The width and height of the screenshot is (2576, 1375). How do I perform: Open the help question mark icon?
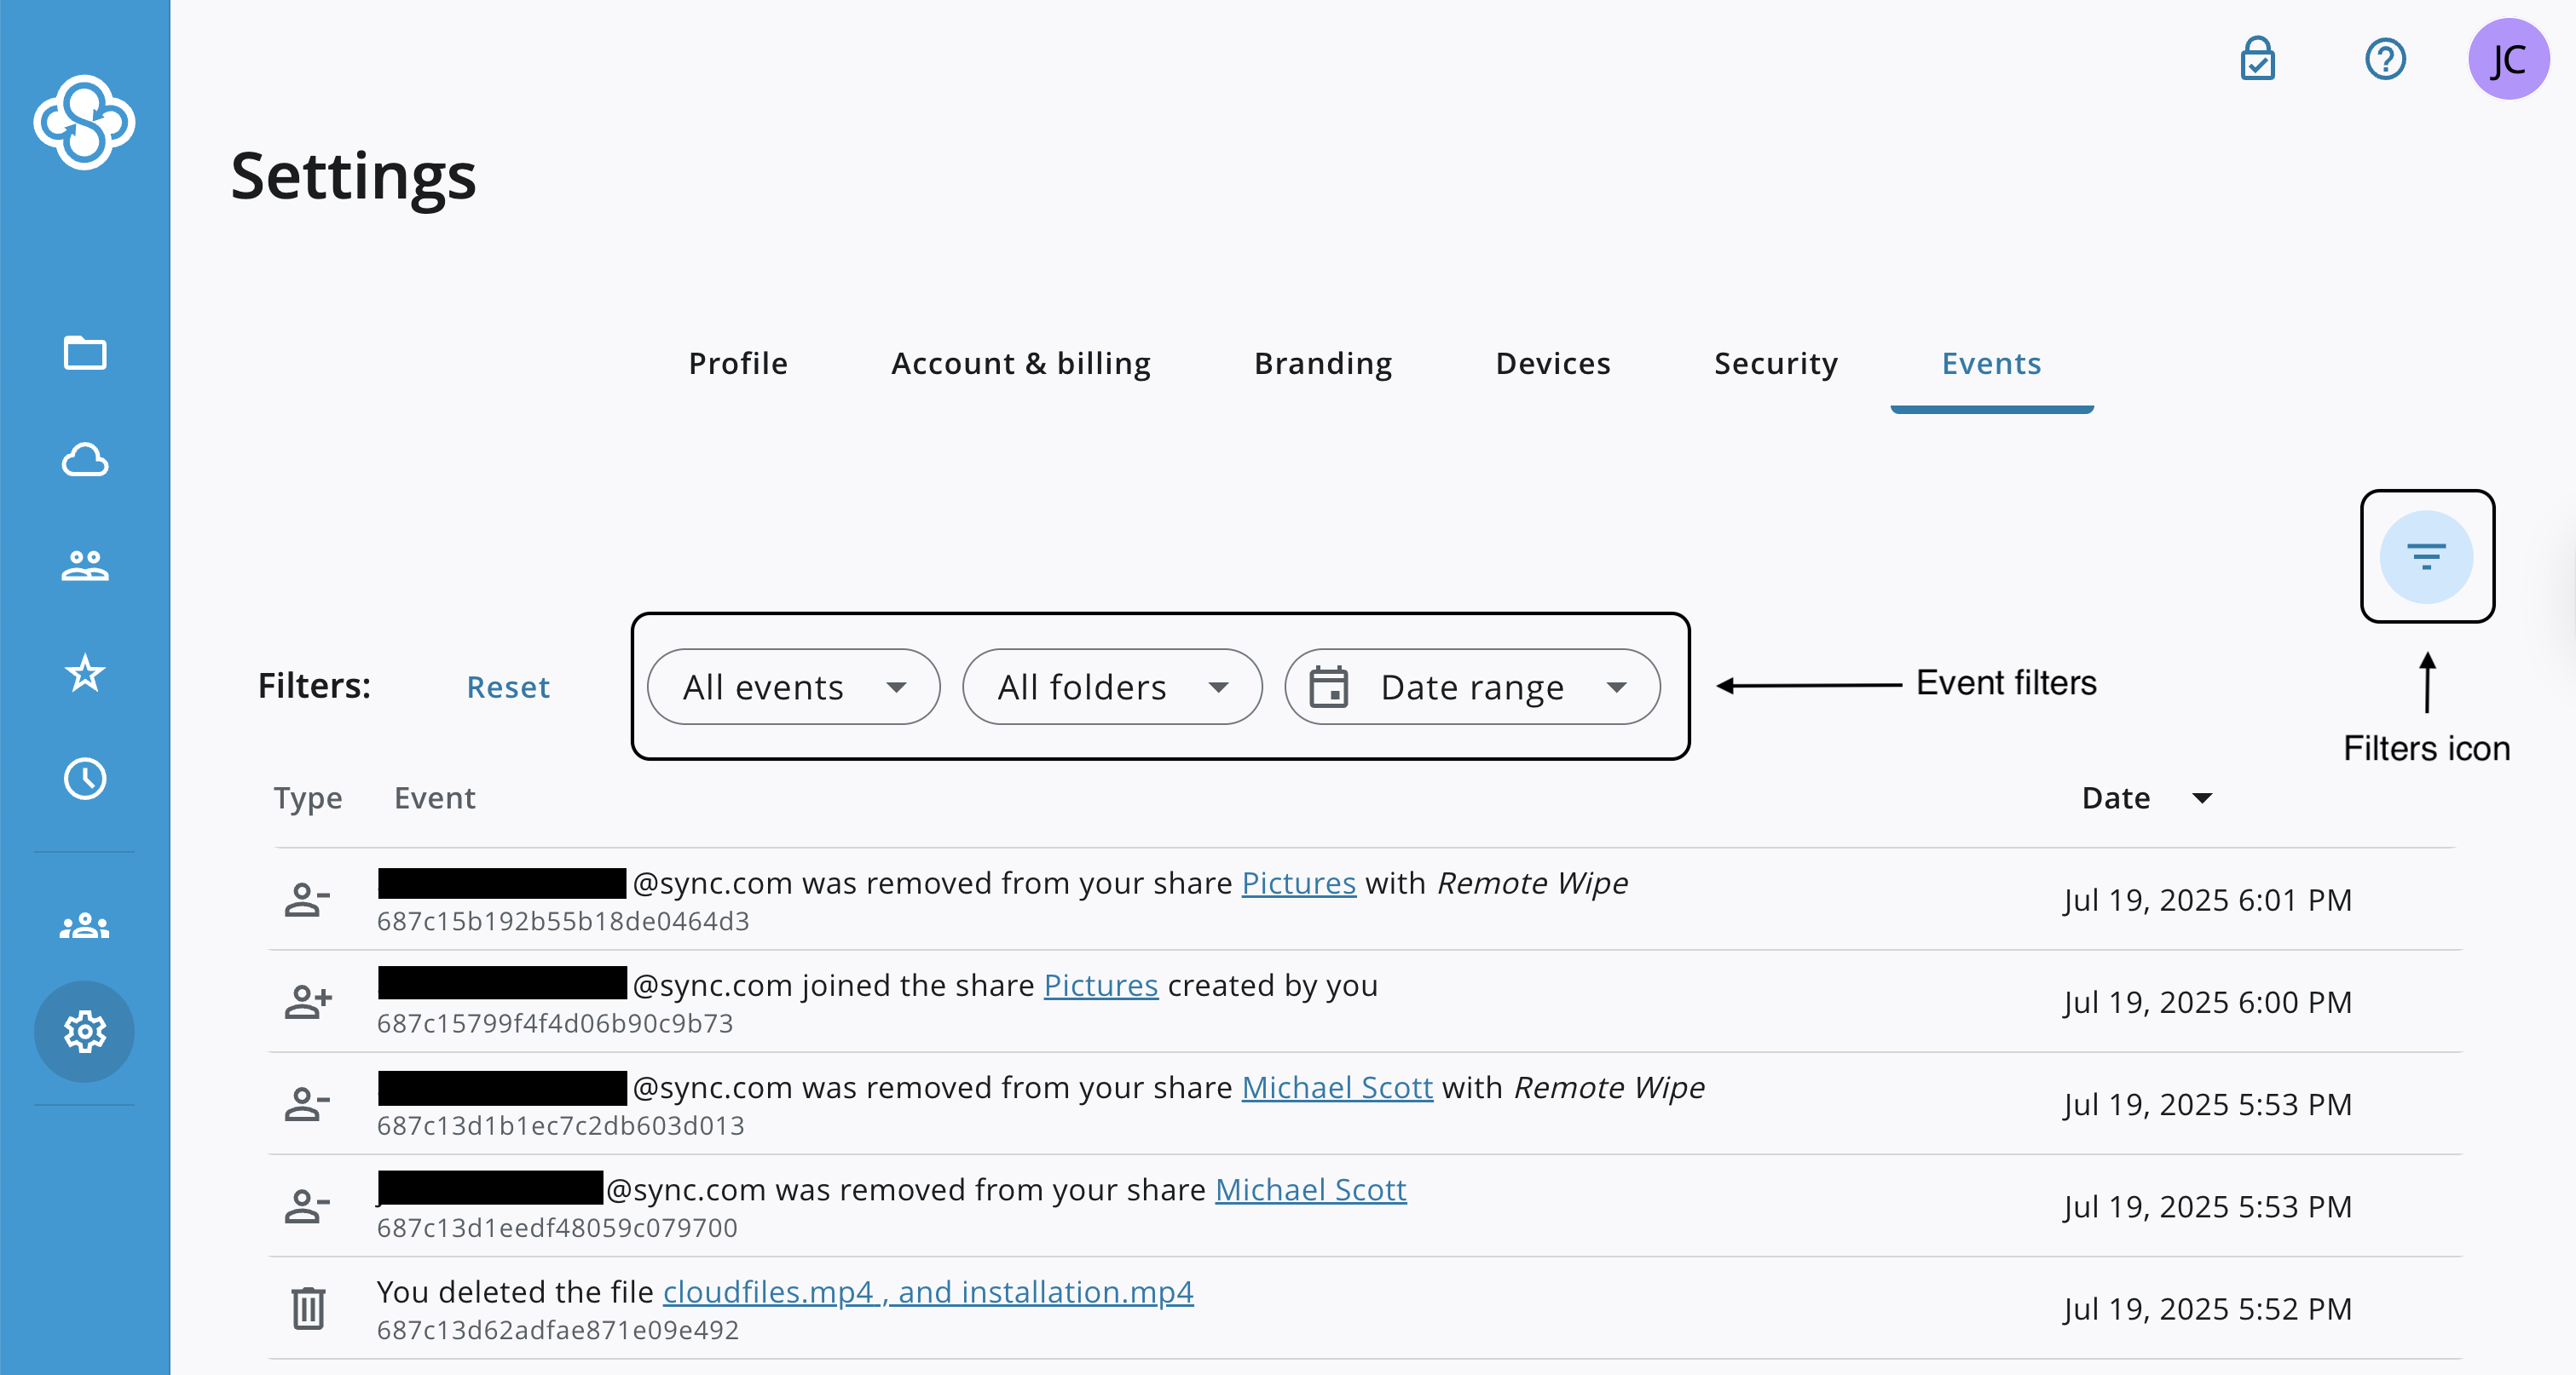point(2385,59)
